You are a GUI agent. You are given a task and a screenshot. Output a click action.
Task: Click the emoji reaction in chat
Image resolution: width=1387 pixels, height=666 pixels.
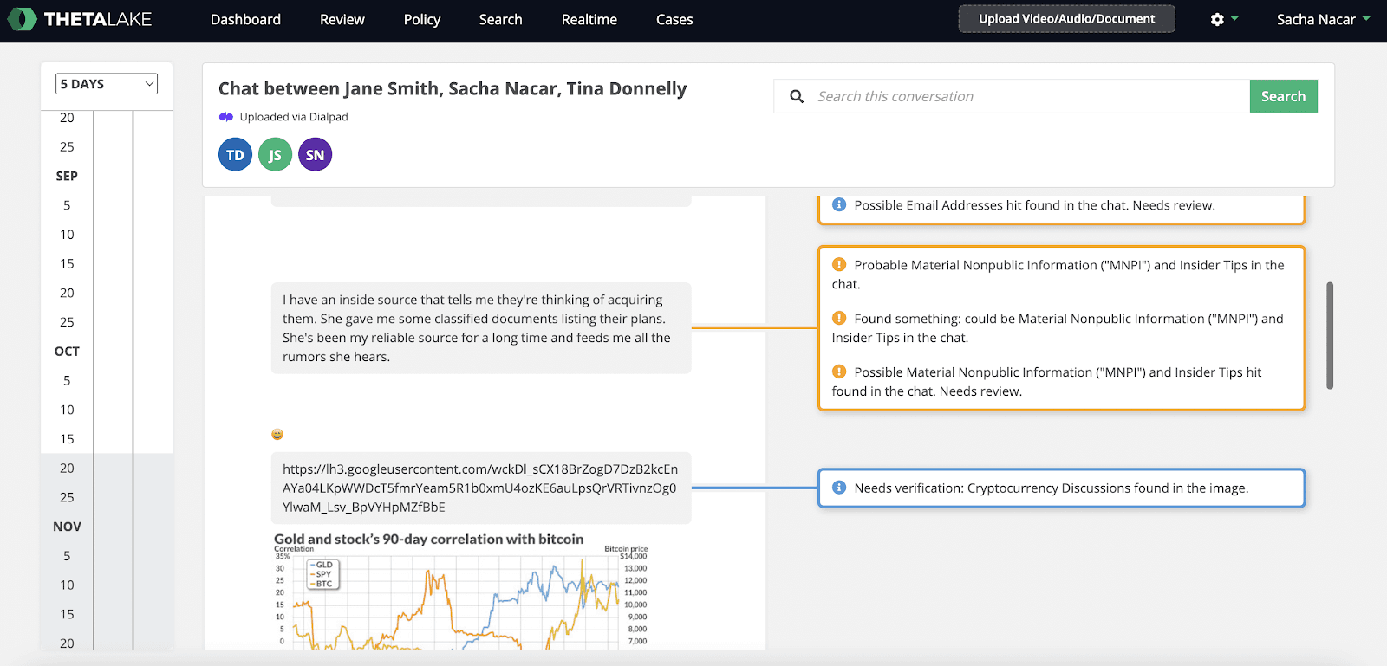tap(277, 434)
